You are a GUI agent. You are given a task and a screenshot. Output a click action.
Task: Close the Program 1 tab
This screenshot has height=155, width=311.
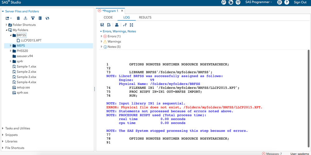point(122,11)
